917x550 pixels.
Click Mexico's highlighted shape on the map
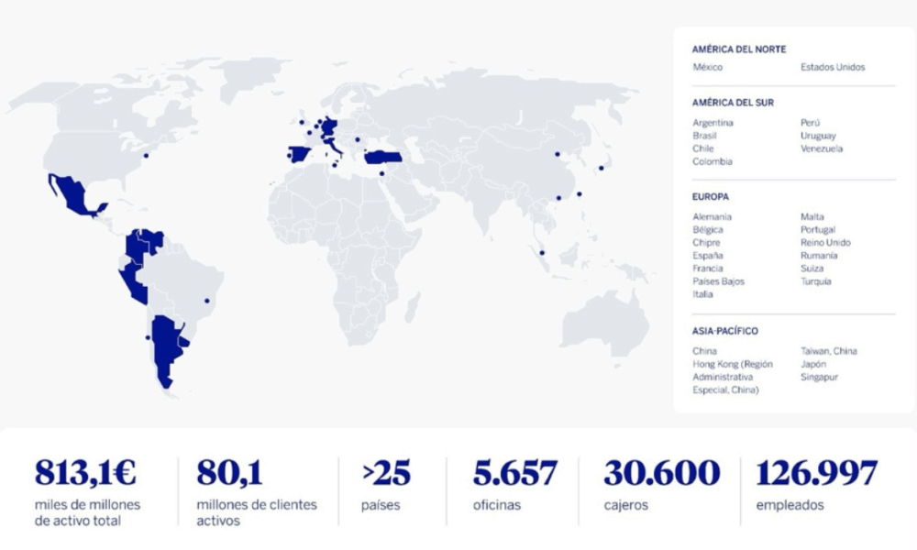[x=72, y=194]
